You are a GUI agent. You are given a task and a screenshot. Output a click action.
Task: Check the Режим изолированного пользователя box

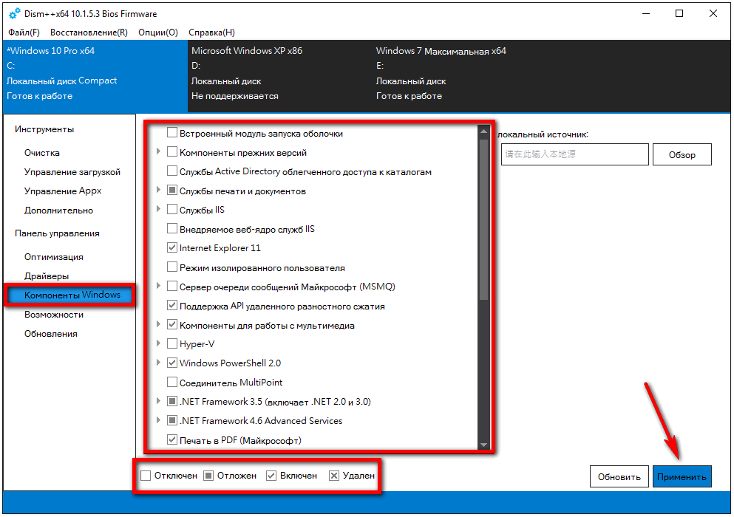pyautogui.click(x=171, y=267)
